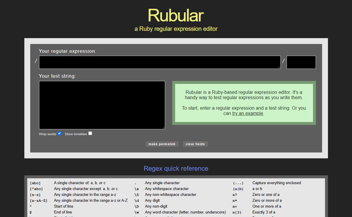Click the regex options field after the slash
The height and width of the screenshot is (217, 352).
point(301,62)
